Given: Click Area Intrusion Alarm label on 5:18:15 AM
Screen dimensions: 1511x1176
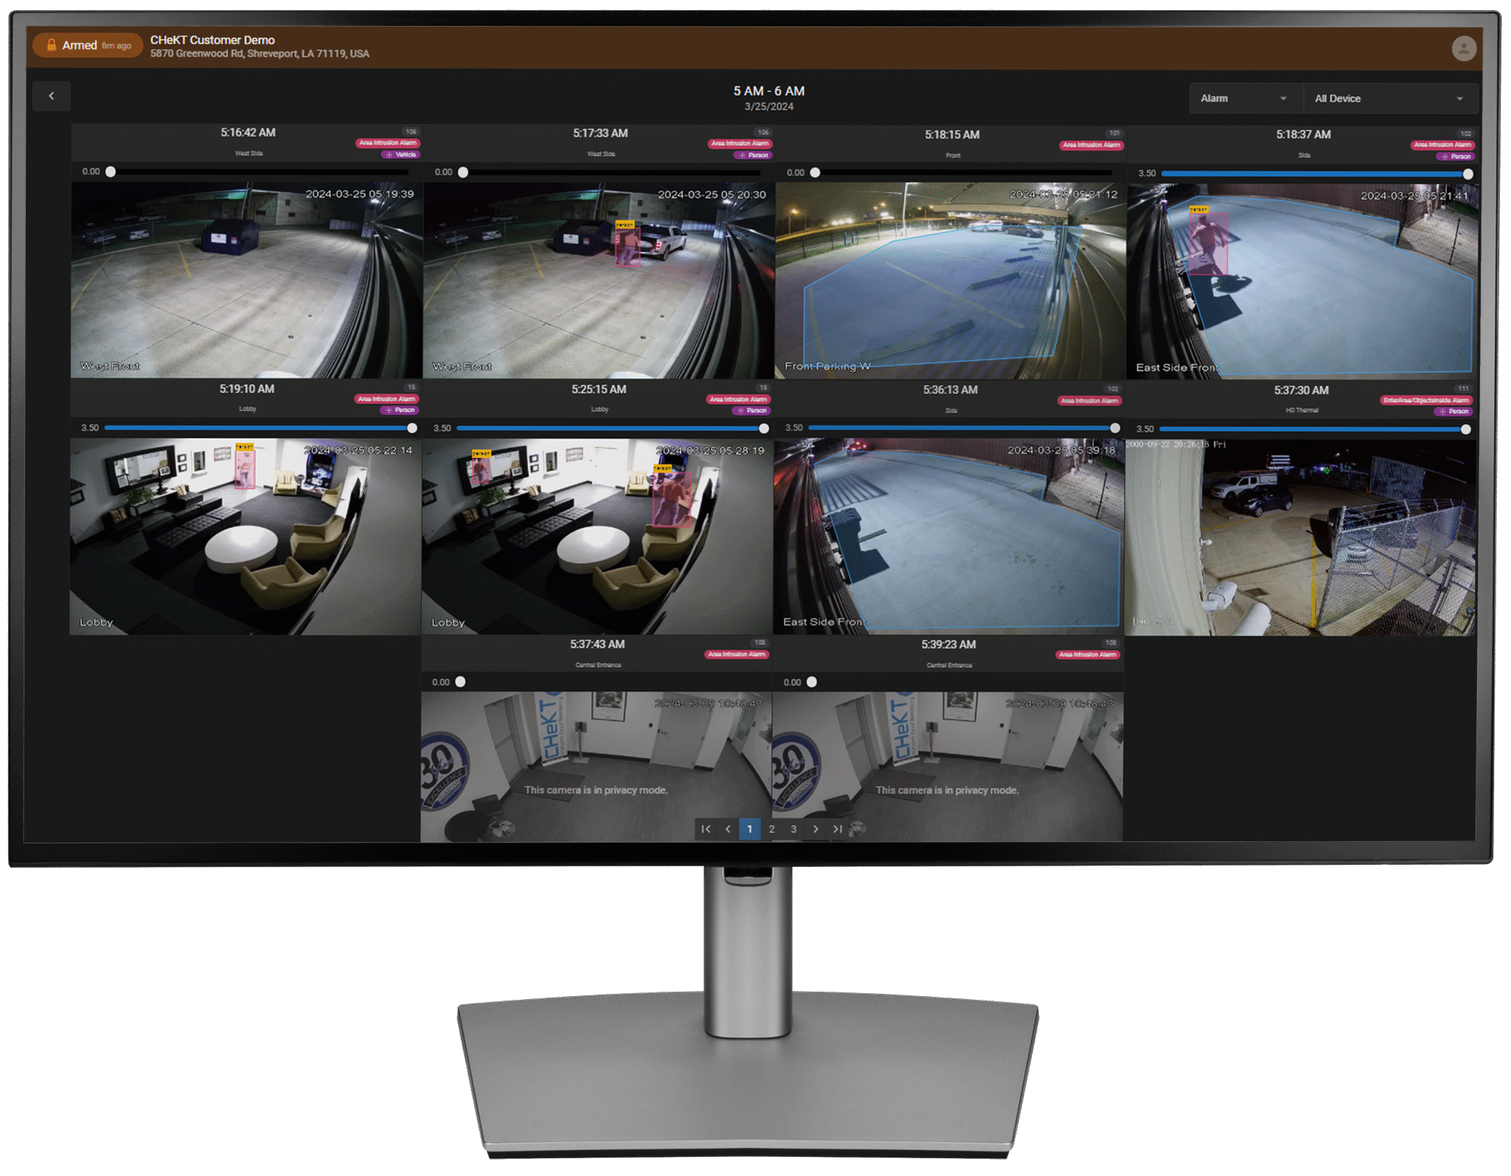Looking at the screenshot, I should click(1091, 145).
